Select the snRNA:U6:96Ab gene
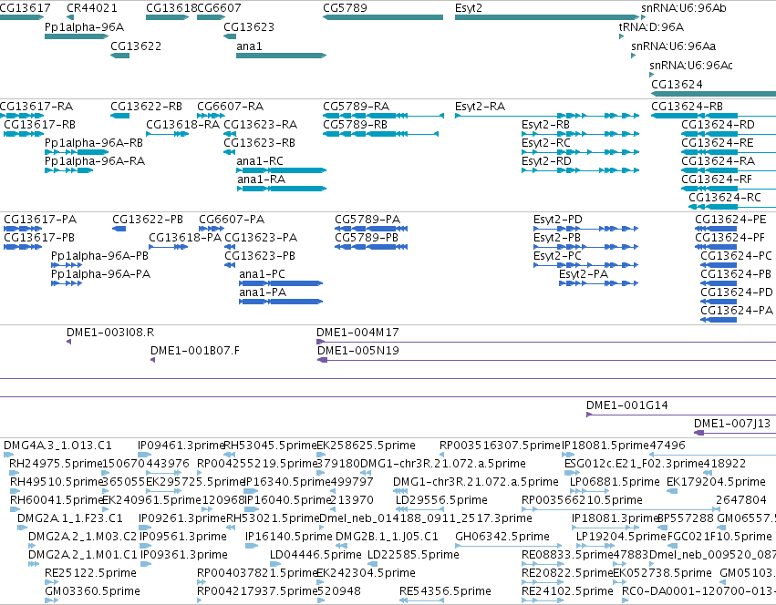Screen dimensions: 776x605 [x=644, y=17]
